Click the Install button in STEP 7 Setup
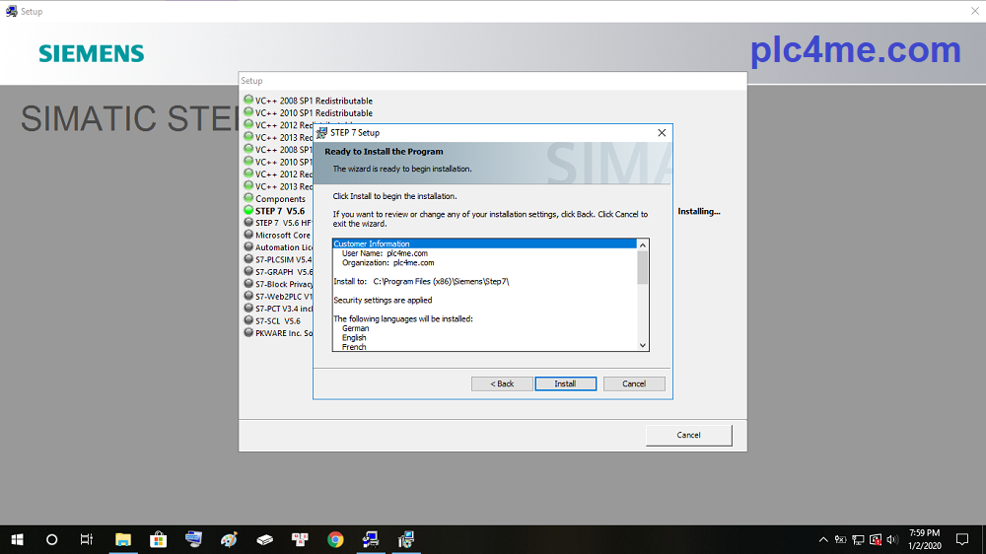This screenshot has height=554, width=986. click(x=565, y=383)
